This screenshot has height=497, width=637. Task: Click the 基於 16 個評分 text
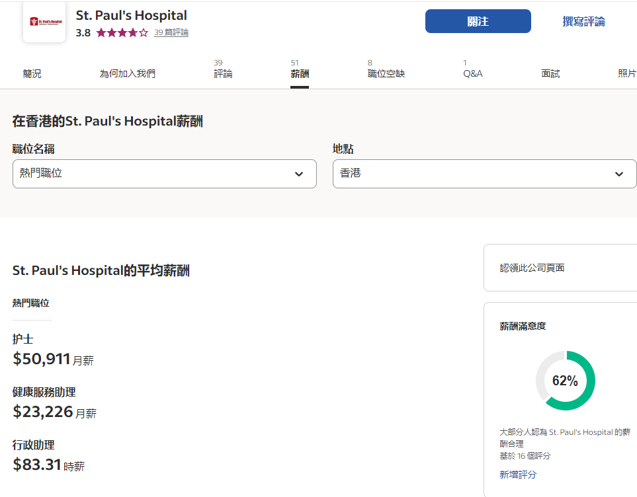[x=525, y=455]
